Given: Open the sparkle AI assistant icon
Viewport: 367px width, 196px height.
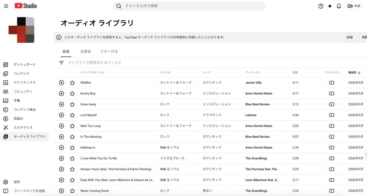Looking at the screenshot, I should [x=330, y=6].
